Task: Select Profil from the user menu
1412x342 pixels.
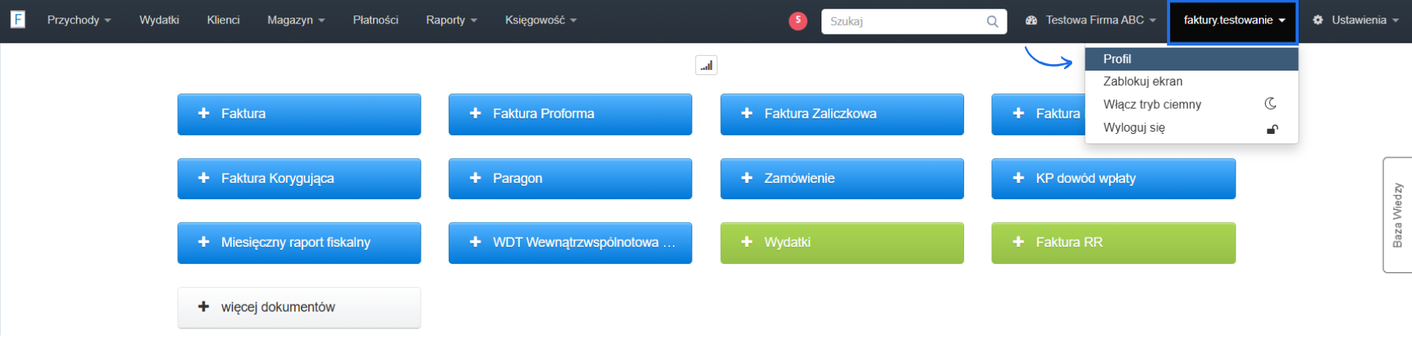Action: click(x=1117, y=59)
